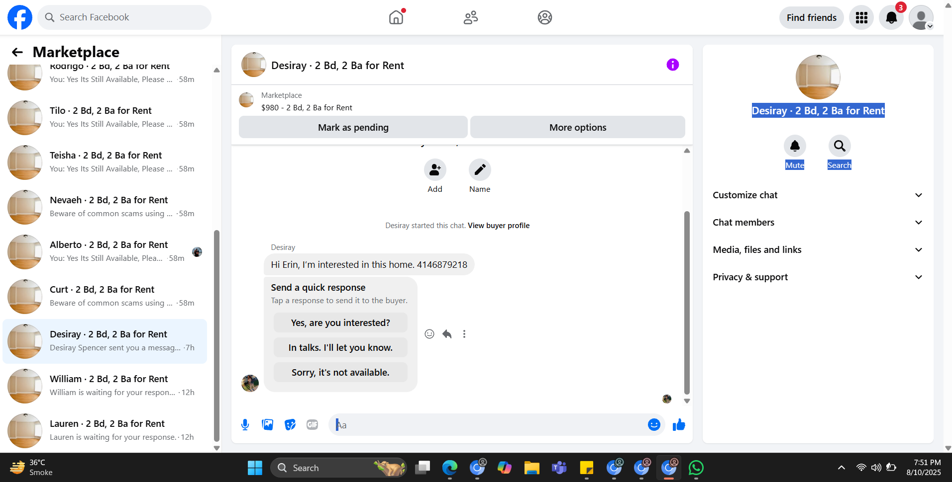
Task: Open the Nevaeh conversation
Action: coord(105,207)
